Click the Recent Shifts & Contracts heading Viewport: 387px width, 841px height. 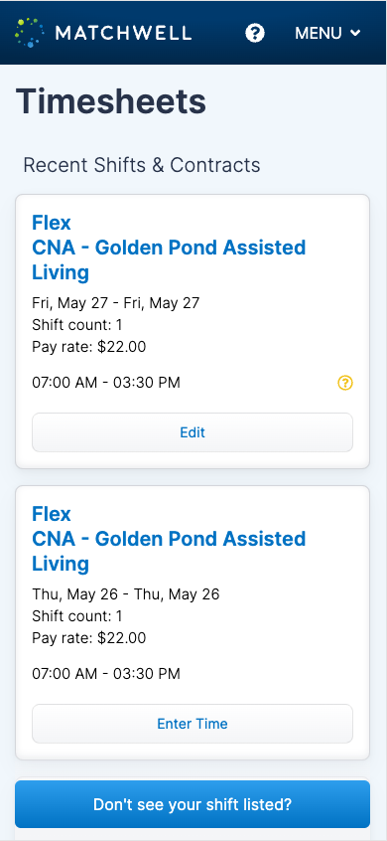142,165
